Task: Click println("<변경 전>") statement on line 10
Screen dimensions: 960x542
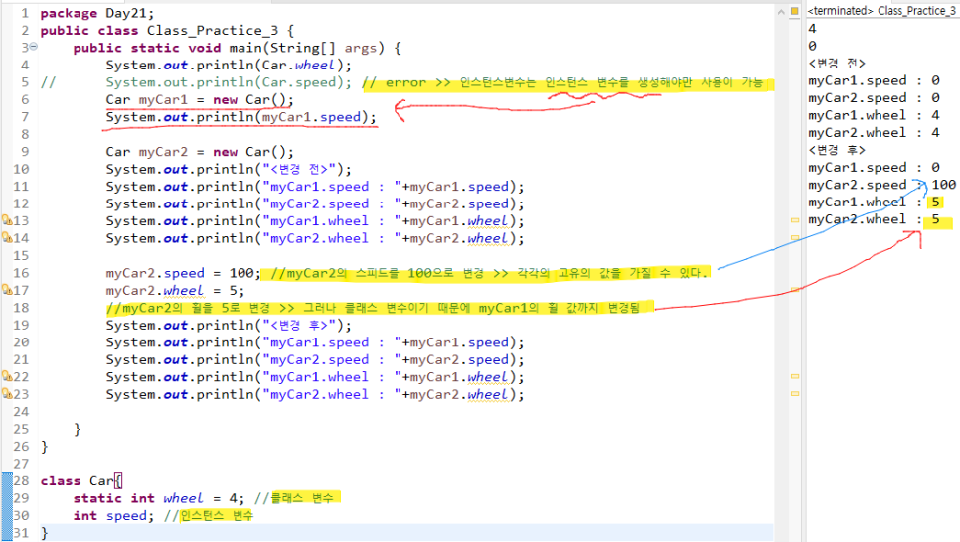Action: pos(229,169)
